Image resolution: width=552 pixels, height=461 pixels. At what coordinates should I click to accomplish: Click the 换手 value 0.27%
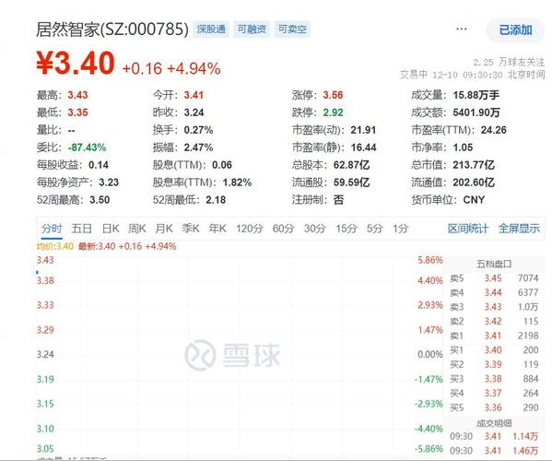[x=198, y=130]
